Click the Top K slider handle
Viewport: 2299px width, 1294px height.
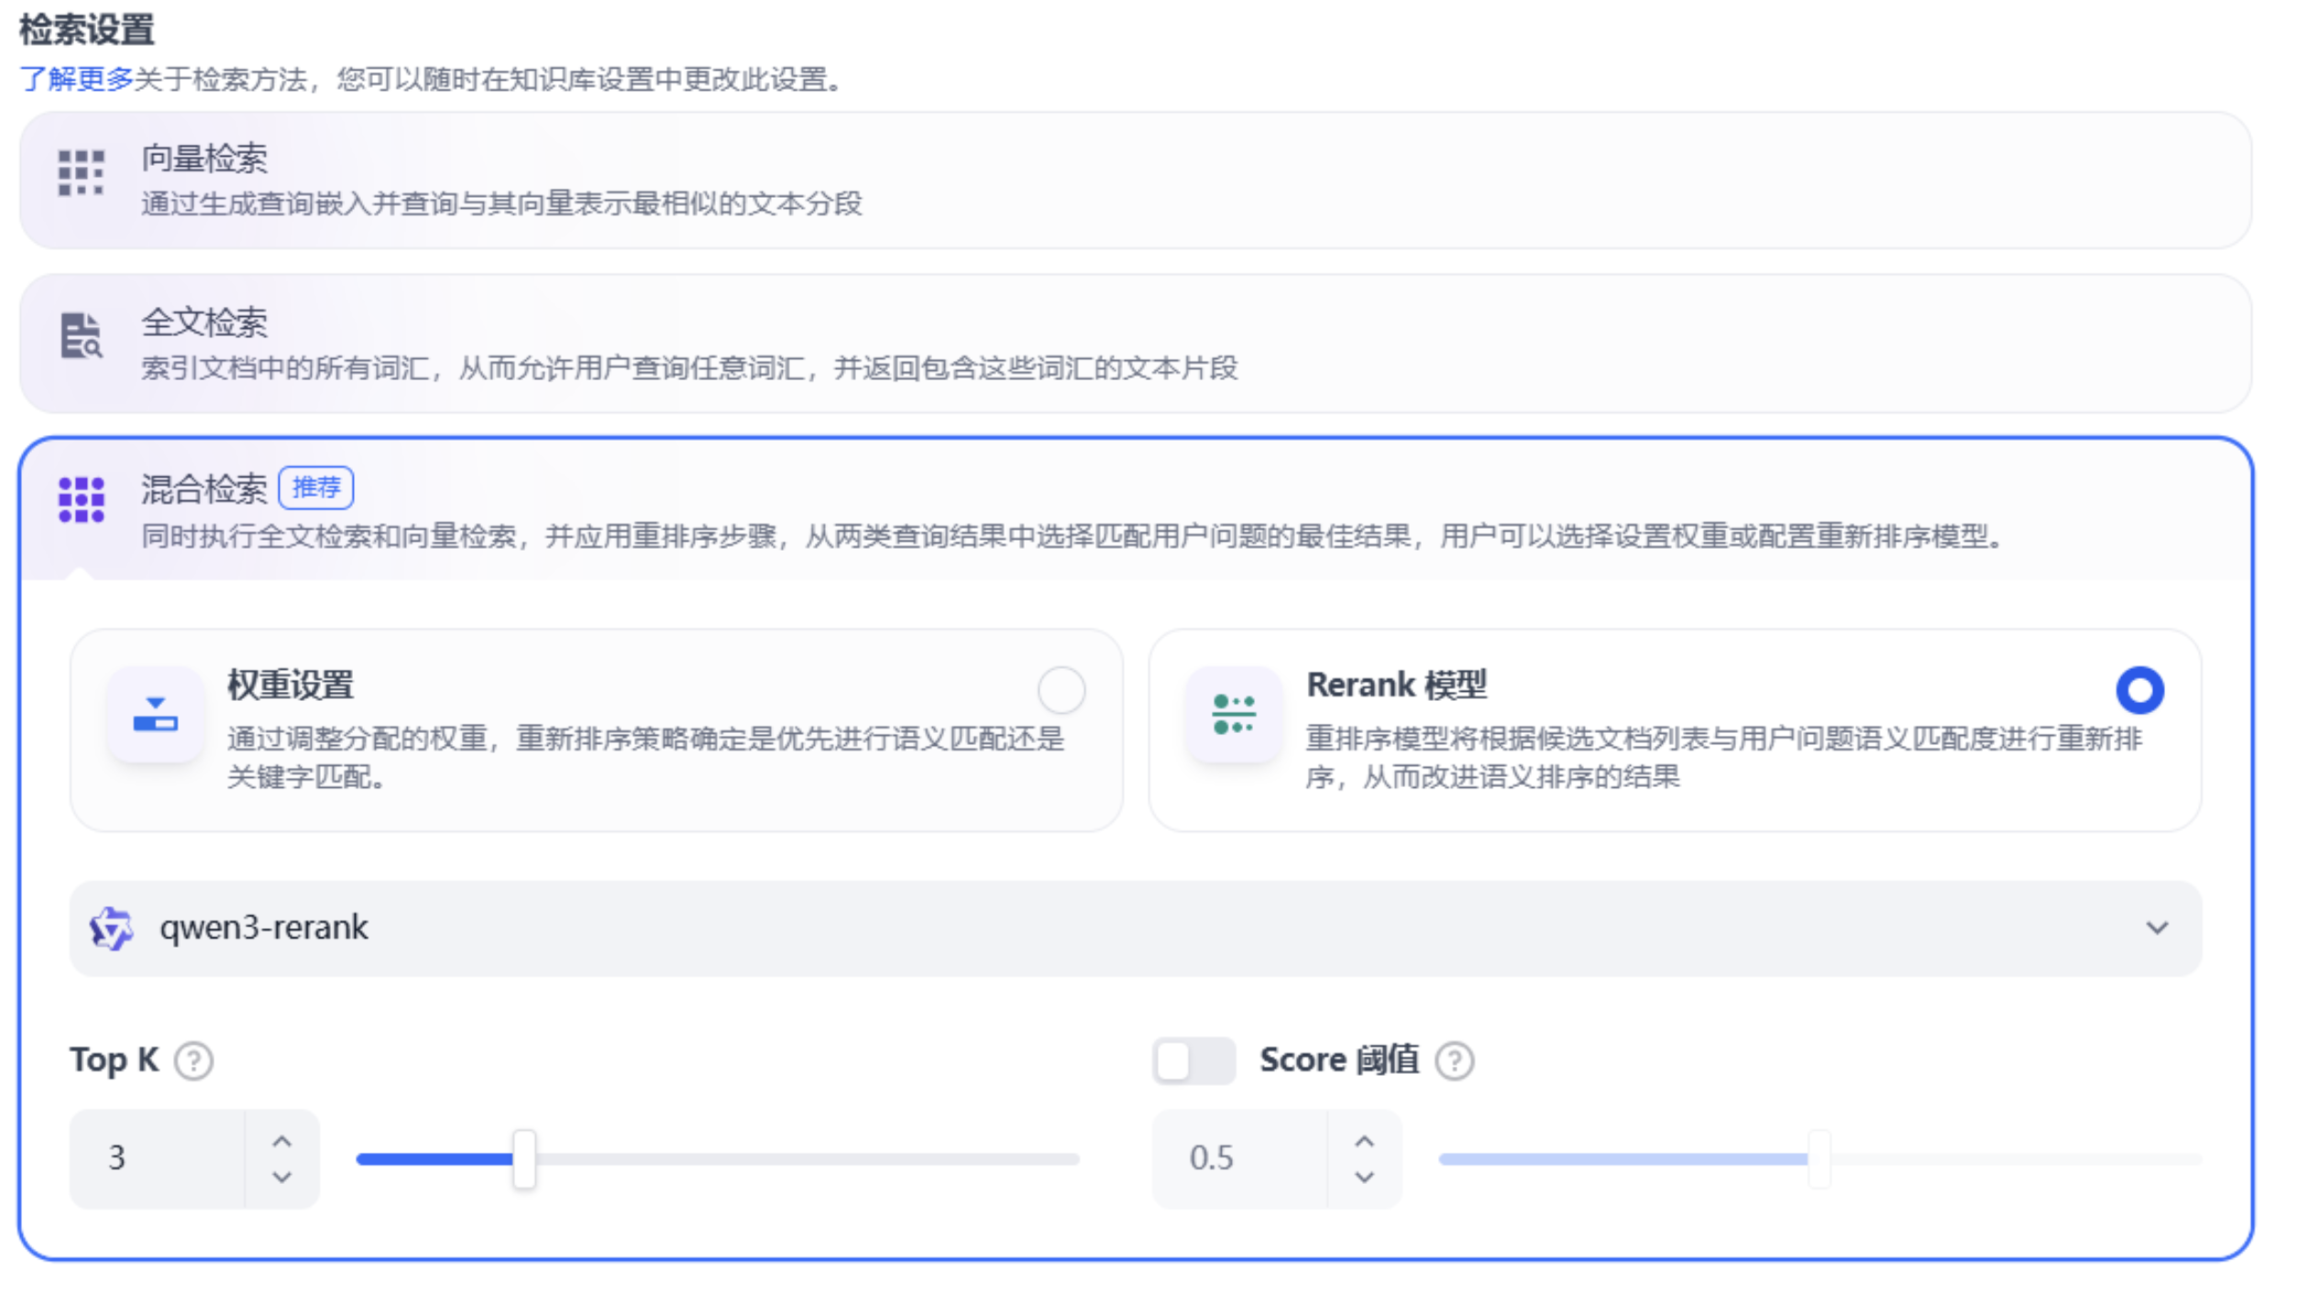(524, 1159)
